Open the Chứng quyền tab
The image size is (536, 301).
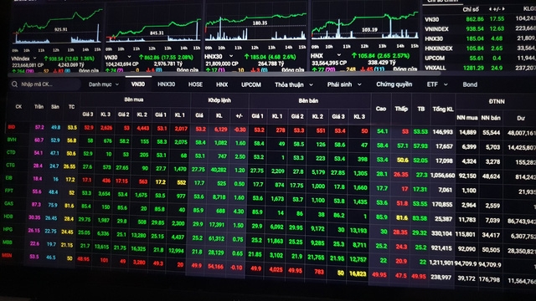pyautogui.click(x=394, y=84)
